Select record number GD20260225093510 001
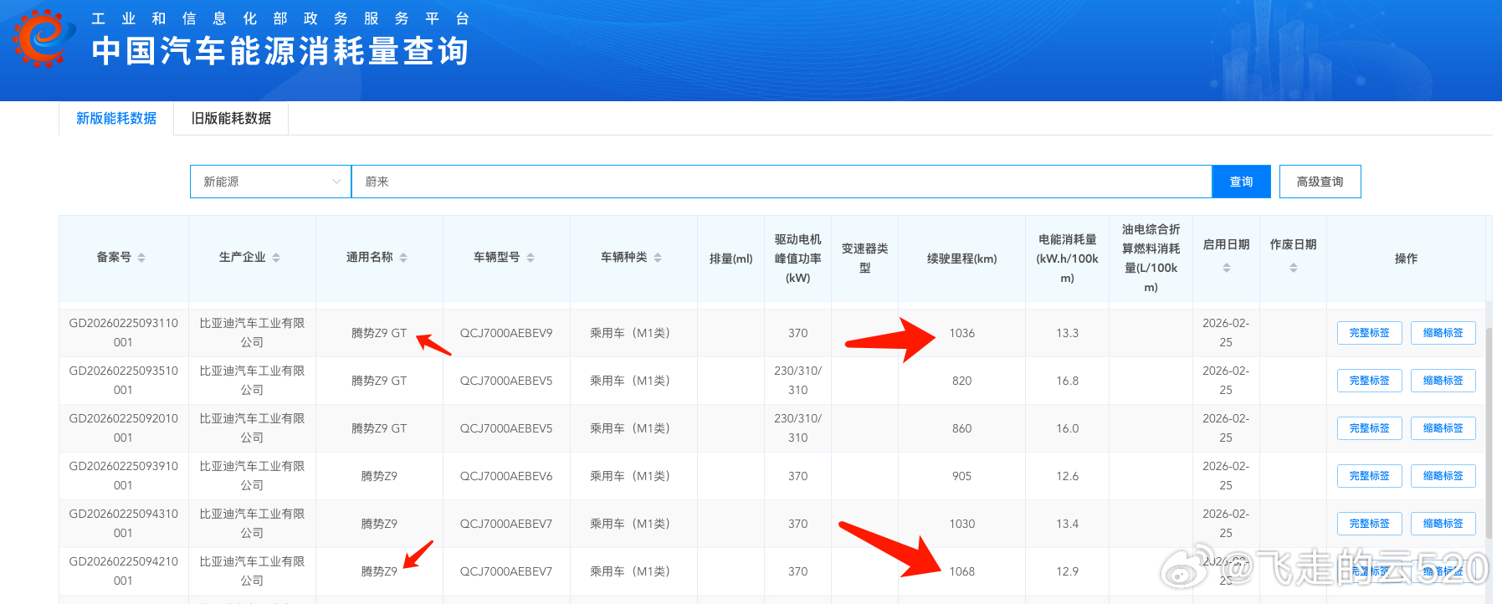1502x604 pixels. pyautogui.click(x=123, y=381)
